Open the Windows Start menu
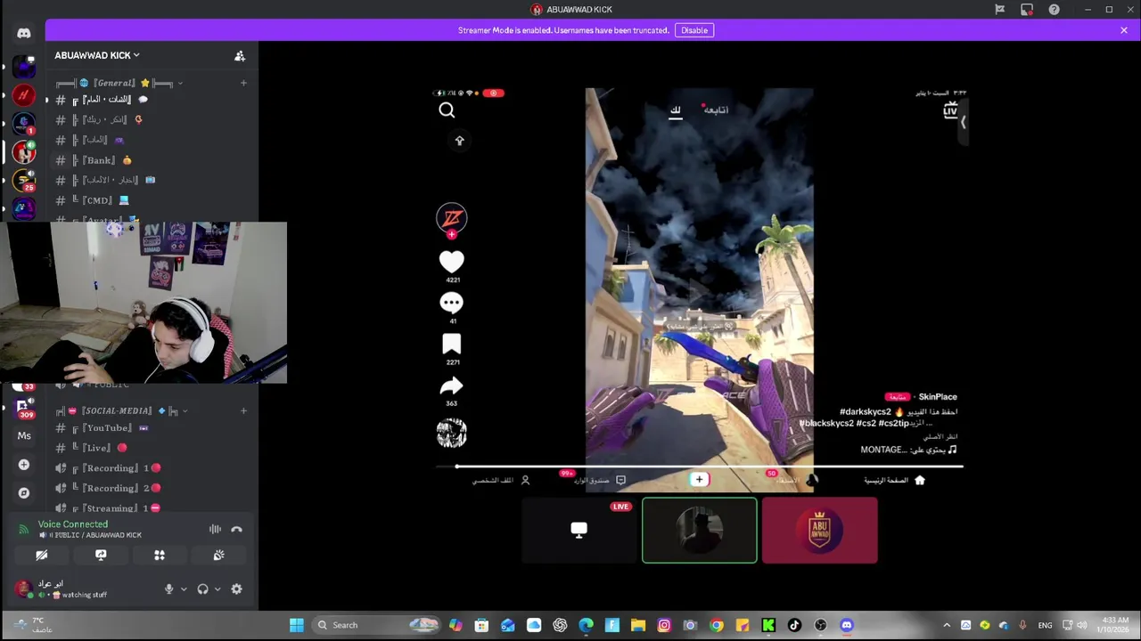 pyautogui.click(x=297, y=625)
